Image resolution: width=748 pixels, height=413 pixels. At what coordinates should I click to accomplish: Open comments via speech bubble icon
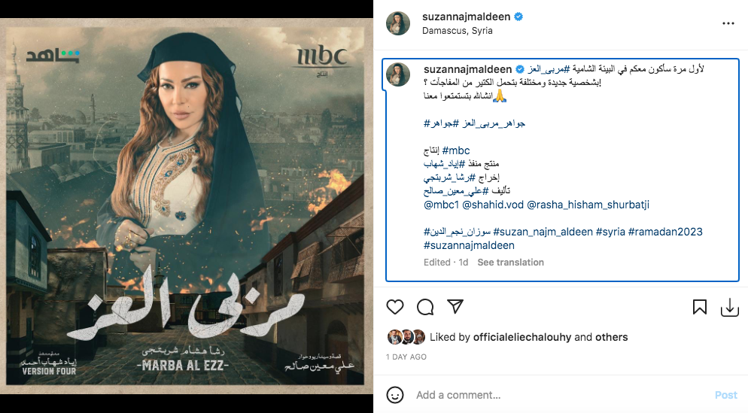[x=425, y=307]
